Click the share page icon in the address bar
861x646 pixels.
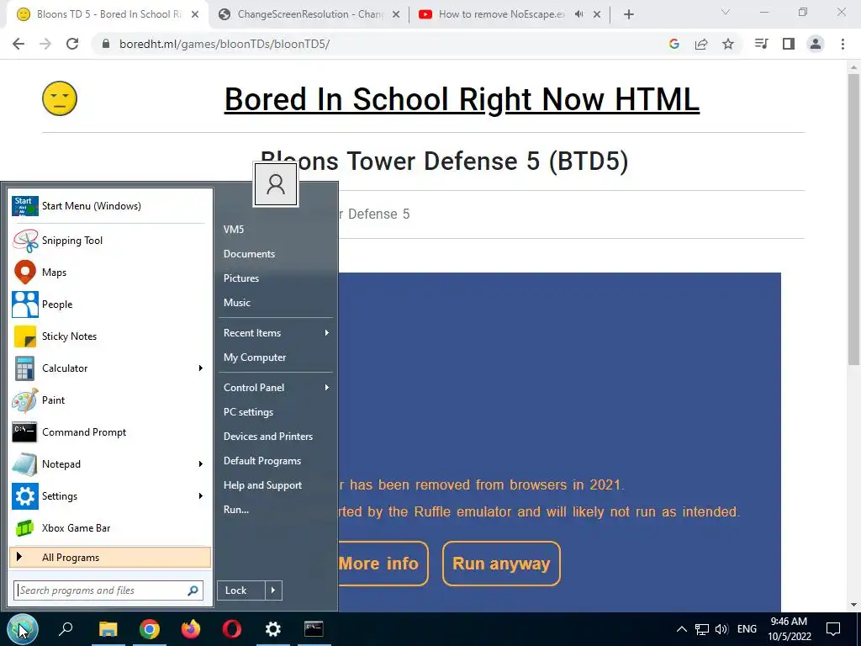tap(701, 44)
